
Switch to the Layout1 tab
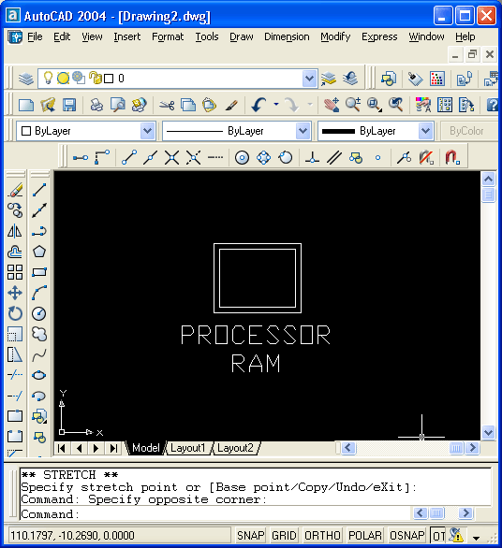[188, 448]
